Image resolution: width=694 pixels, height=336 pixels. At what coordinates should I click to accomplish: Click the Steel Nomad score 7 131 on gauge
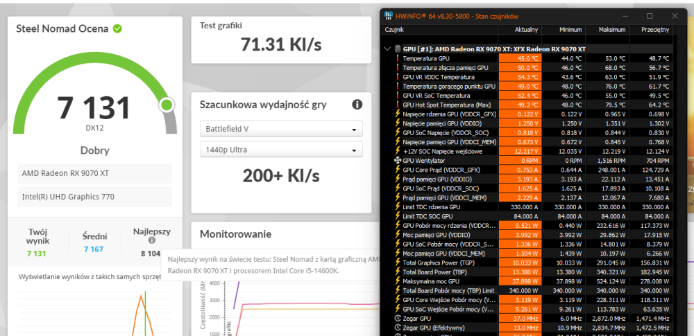[x=94, y=107]
